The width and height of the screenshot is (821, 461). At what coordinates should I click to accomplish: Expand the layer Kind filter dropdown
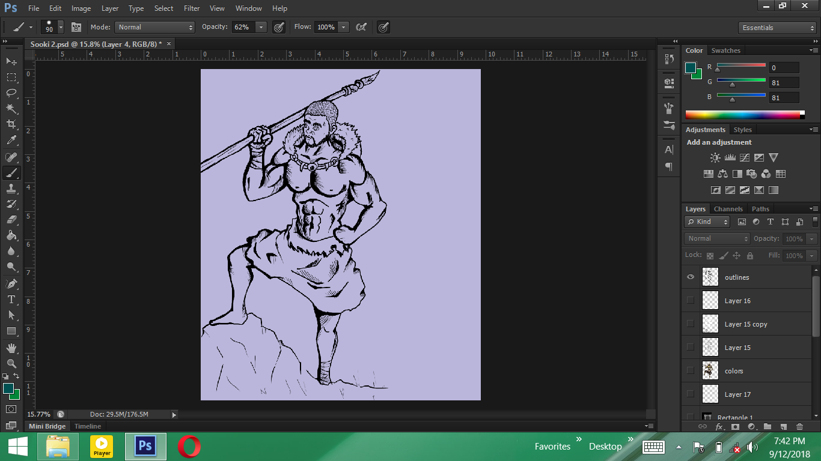point(708,221)
